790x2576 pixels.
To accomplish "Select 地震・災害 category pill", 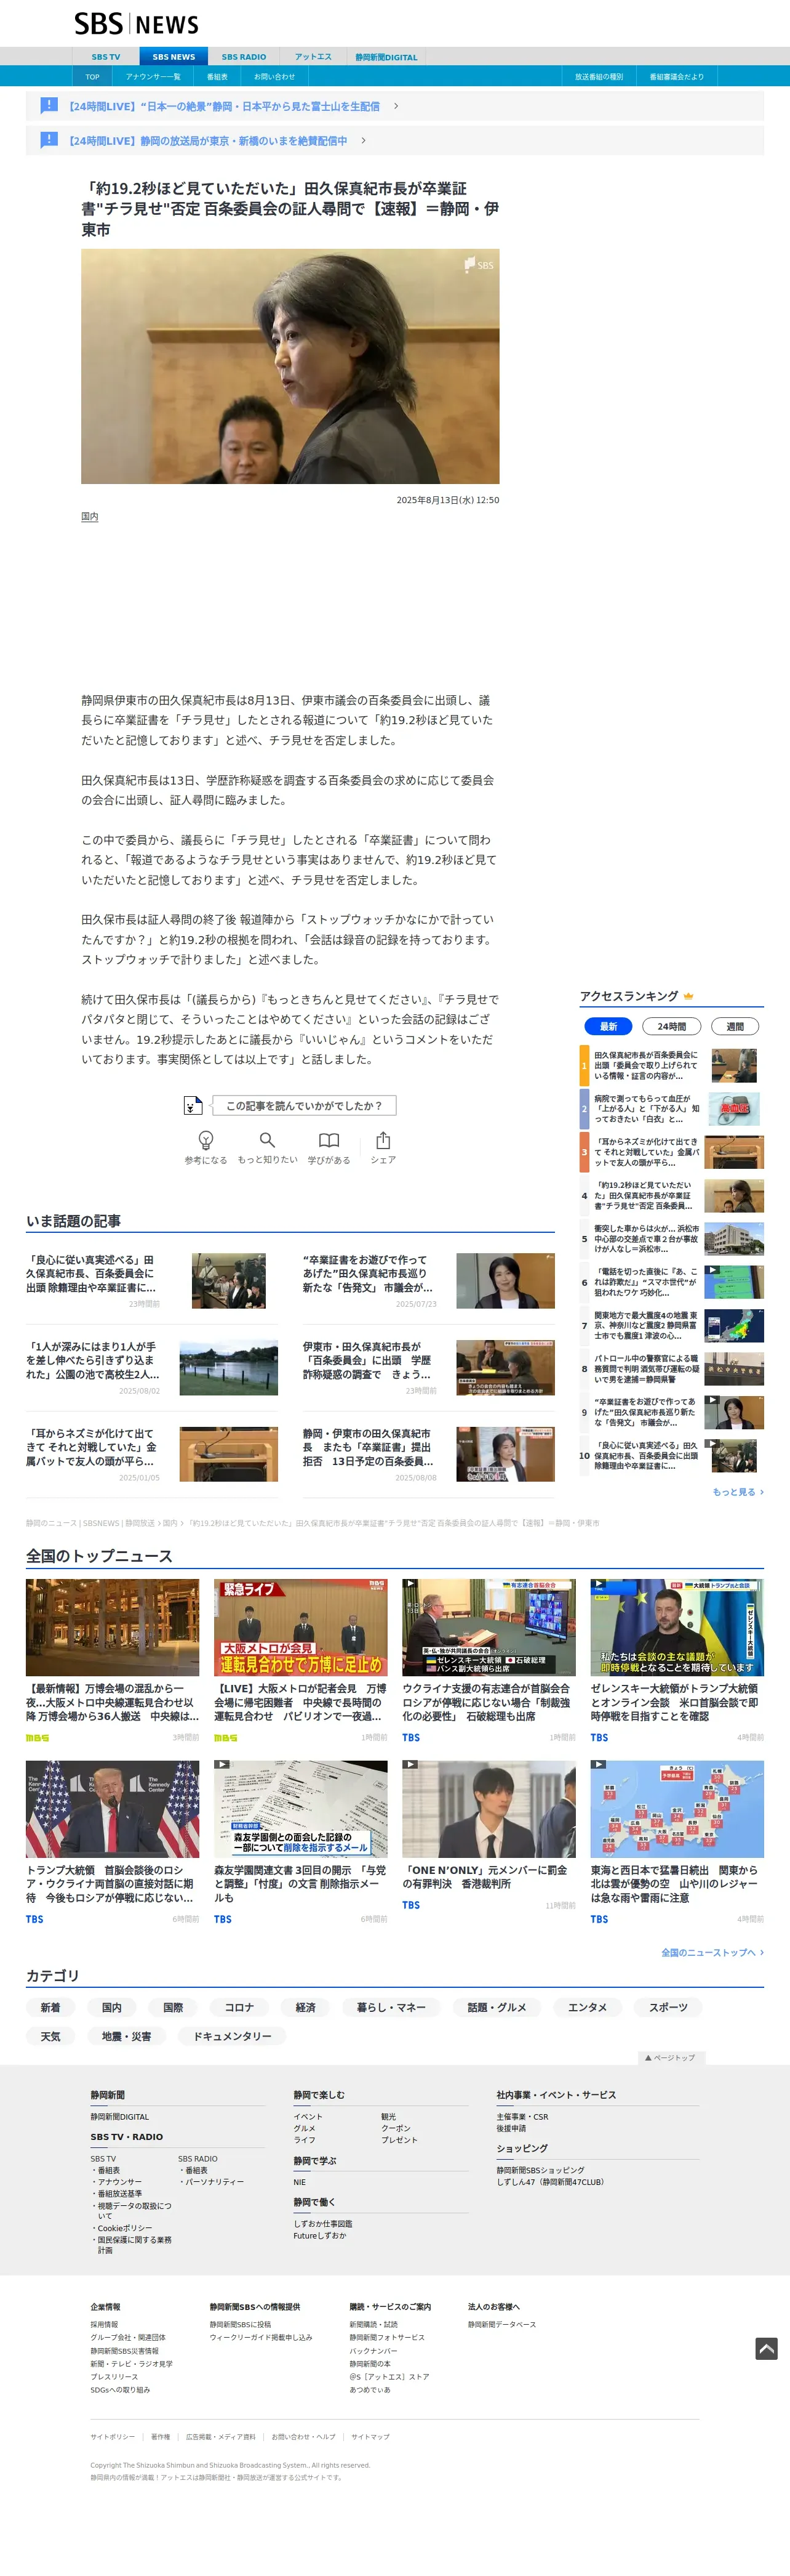I will point(126,2036).
